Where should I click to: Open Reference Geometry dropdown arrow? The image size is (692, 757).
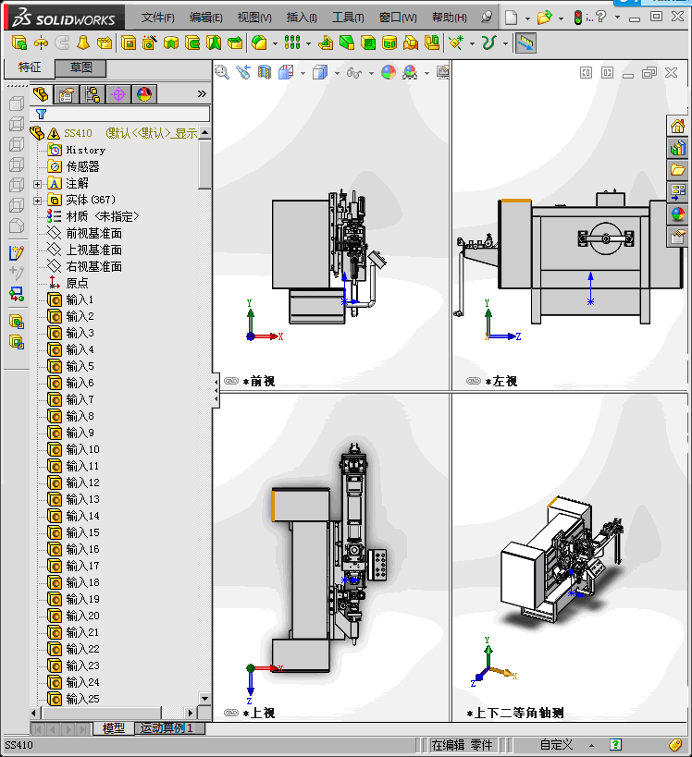click(472, 44)
